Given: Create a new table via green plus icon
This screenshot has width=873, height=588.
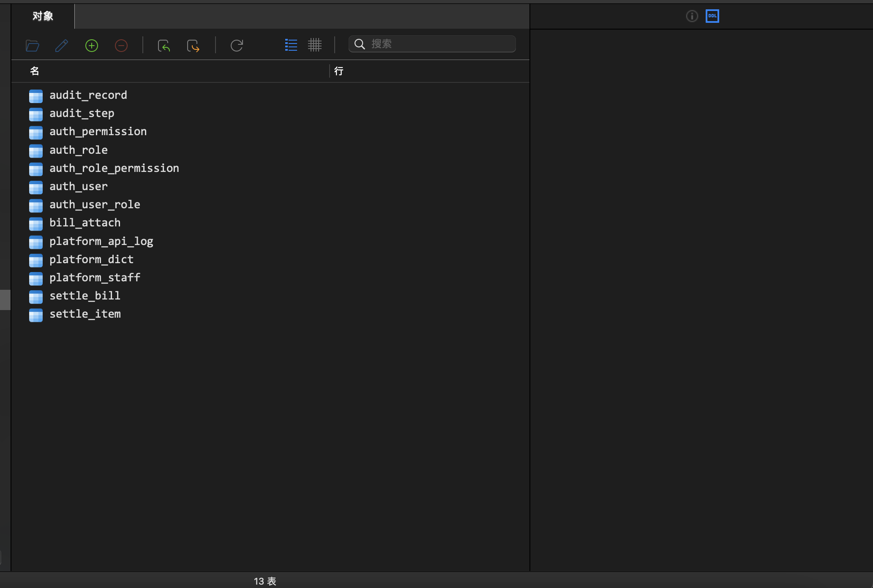Looking at the screenshot, I should tap(91, 45).
